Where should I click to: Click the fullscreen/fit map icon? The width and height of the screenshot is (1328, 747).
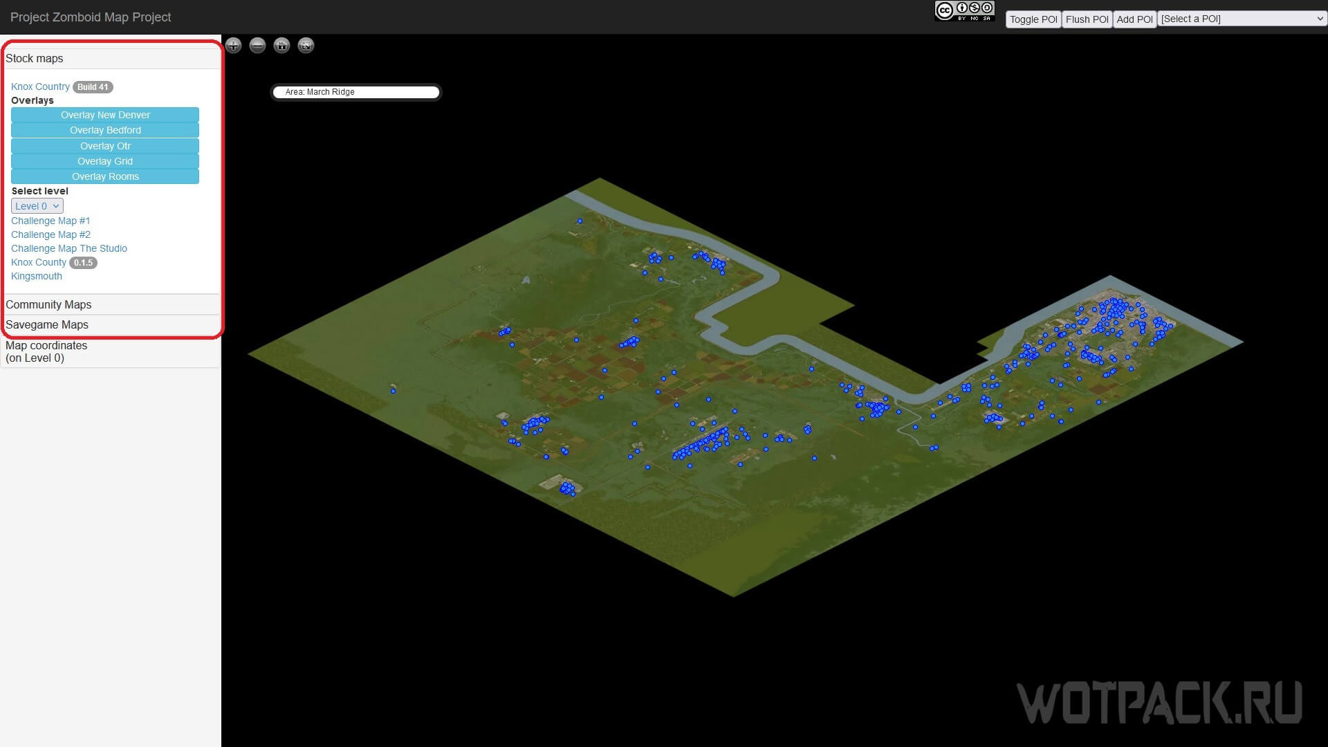tap(306, 46)
